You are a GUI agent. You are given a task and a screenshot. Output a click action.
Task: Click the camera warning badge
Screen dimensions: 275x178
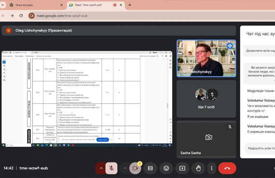(139, 164)
